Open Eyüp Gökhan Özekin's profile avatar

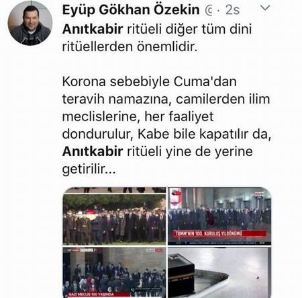point(30,24)
